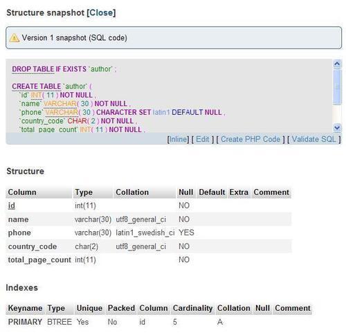This screenshot has height=335, width=346.
Task: Click the DROP TABLE keyword link
Action: (x=33, y=69)
